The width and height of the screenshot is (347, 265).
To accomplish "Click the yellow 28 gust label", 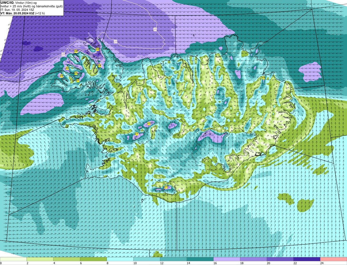I will [x=76, y=51].
